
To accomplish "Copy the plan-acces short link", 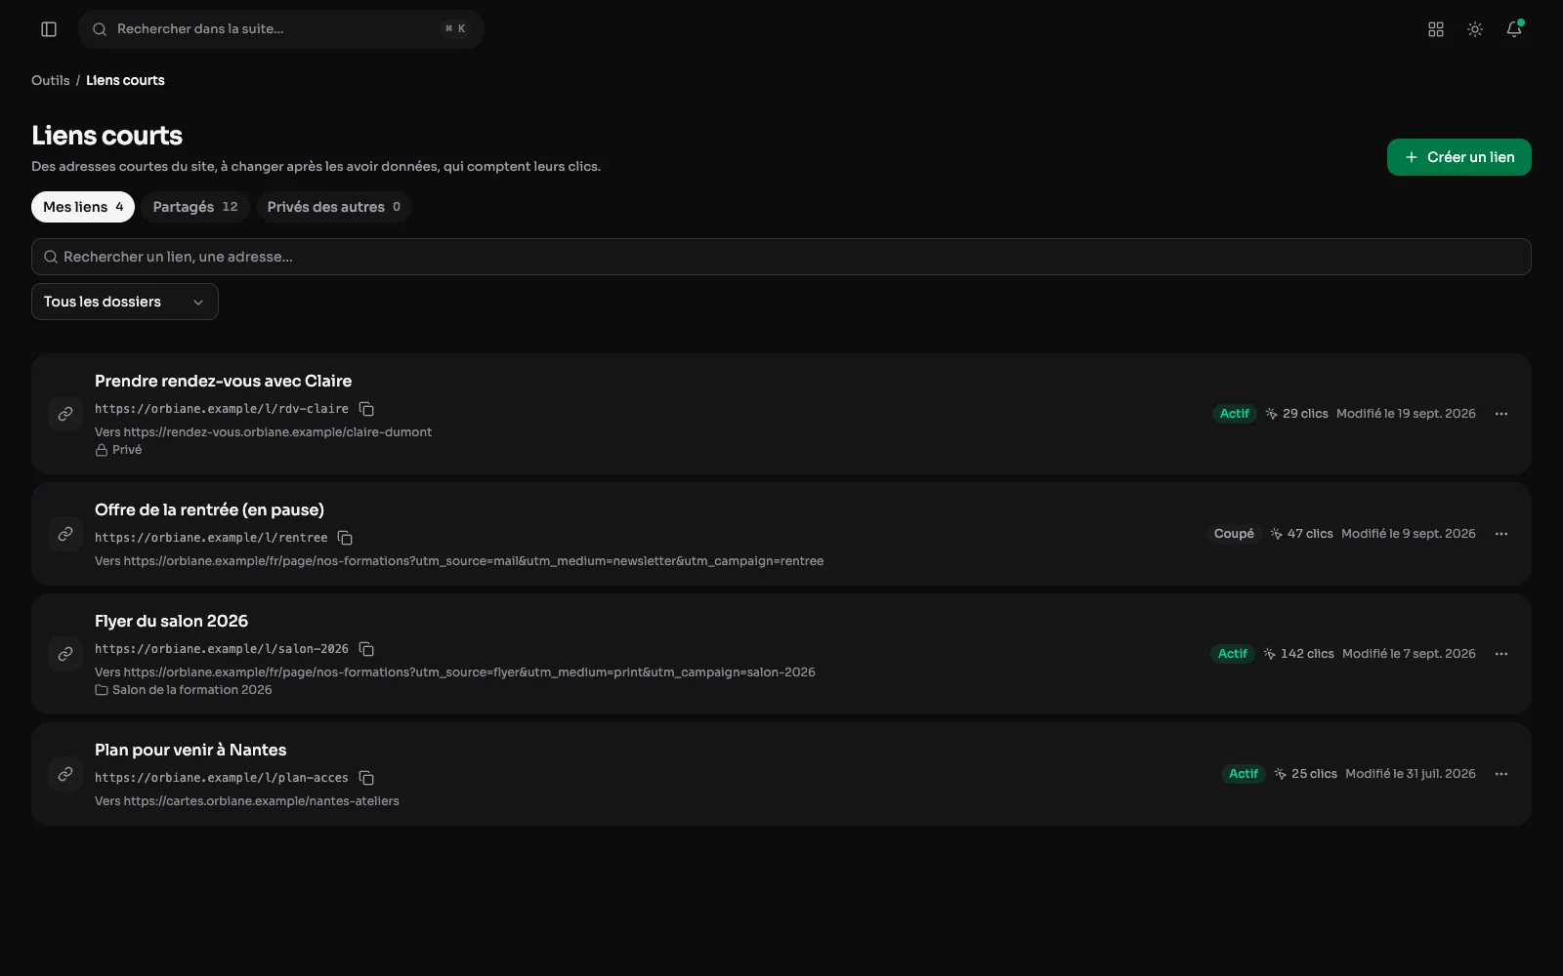I will [x=366, y=778].
